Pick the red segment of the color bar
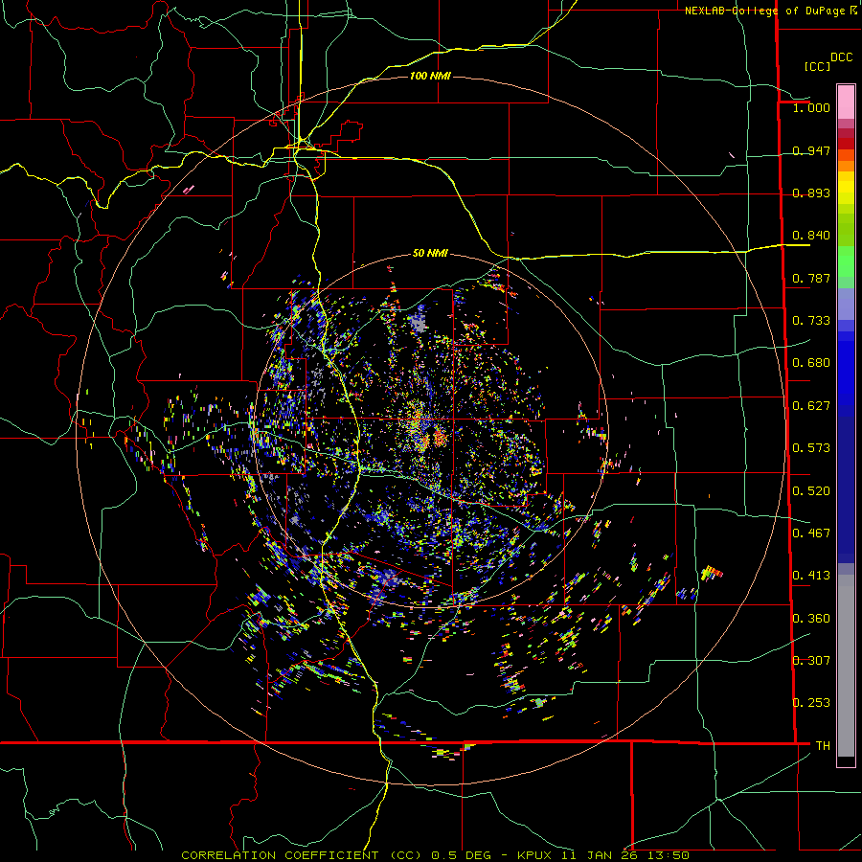The height and width of the screenshot is (862, 862). [846, 144]
